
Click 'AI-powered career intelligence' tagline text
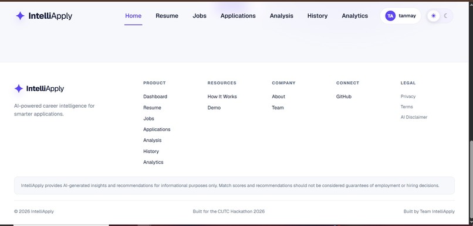tap(55, 110)
